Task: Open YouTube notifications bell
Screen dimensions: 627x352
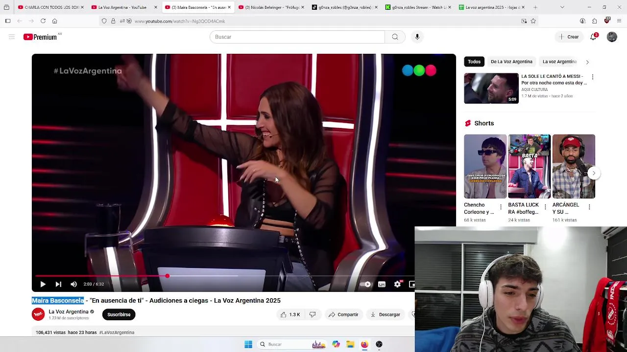Action: (593, 37)
